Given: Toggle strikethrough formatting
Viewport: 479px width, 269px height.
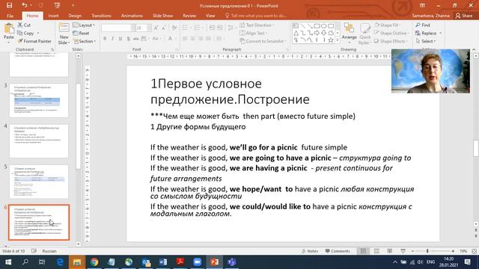Looking at the screenshot, I should 136,39.
